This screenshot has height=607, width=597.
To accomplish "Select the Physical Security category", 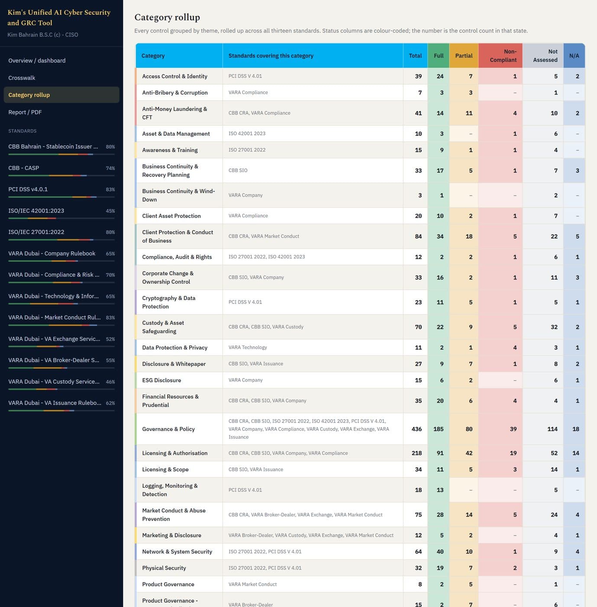I will (164, 568).
